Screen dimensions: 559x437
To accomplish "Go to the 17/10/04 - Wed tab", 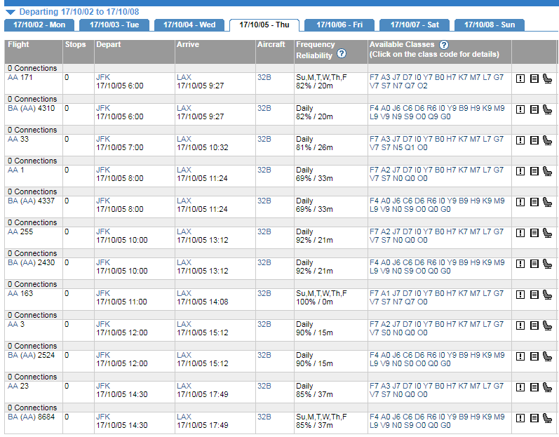I will click(x=189, y=25).
